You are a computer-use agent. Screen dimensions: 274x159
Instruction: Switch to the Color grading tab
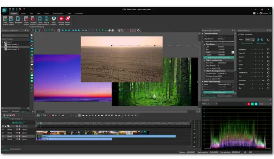pos(15,149)
